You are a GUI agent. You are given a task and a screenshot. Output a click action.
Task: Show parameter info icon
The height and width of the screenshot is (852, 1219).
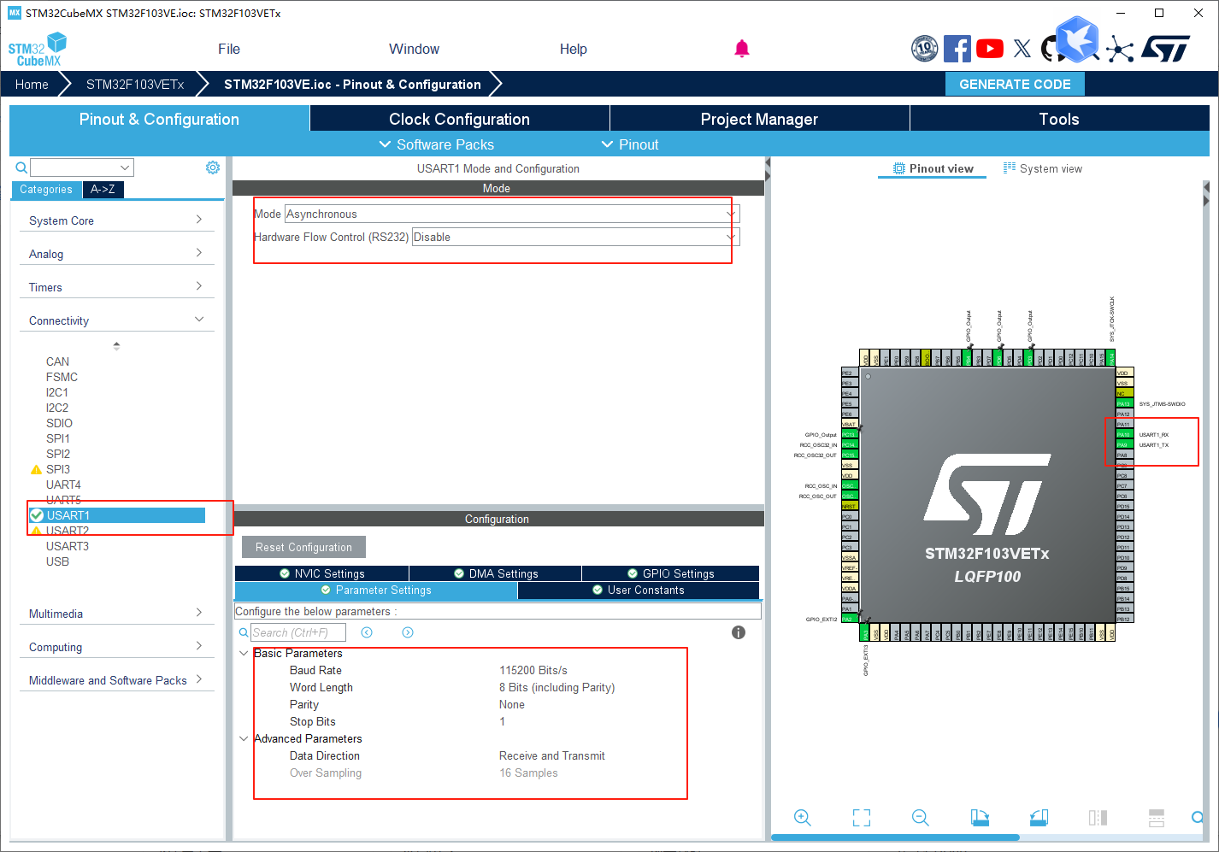739,632
